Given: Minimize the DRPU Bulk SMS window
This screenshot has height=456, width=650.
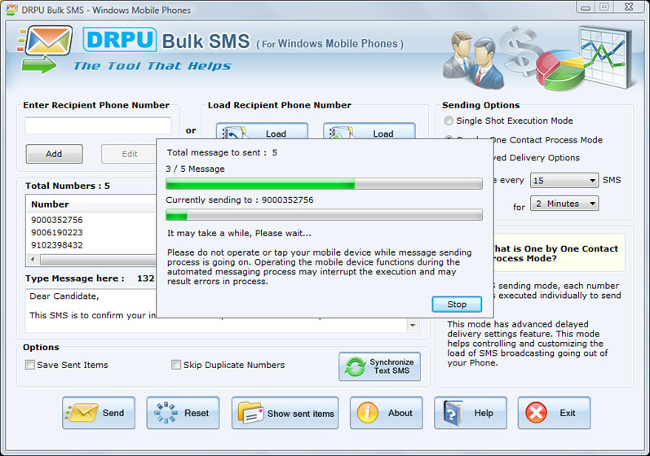Looking at the screenshot, I should pyautogui.click(x=586, y=7).
